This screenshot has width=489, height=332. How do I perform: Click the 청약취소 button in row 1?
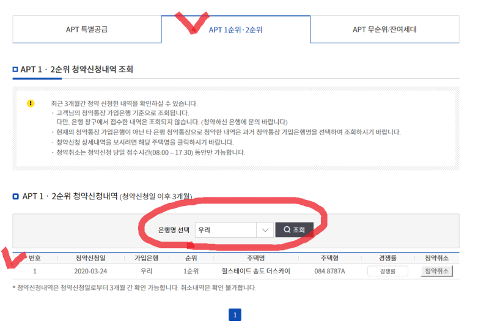(436, 271)
